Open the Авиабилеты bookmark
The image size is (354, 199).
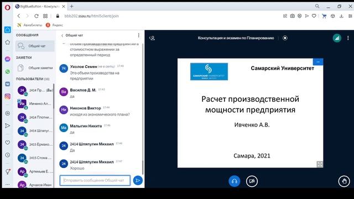click(29, 25)
